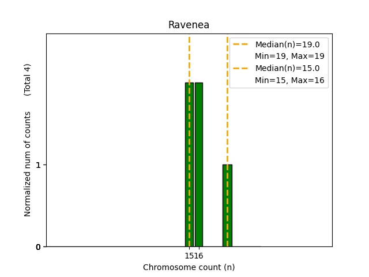
Task: Click the 1516 x-axis tick label
Action: coord(194,256)
